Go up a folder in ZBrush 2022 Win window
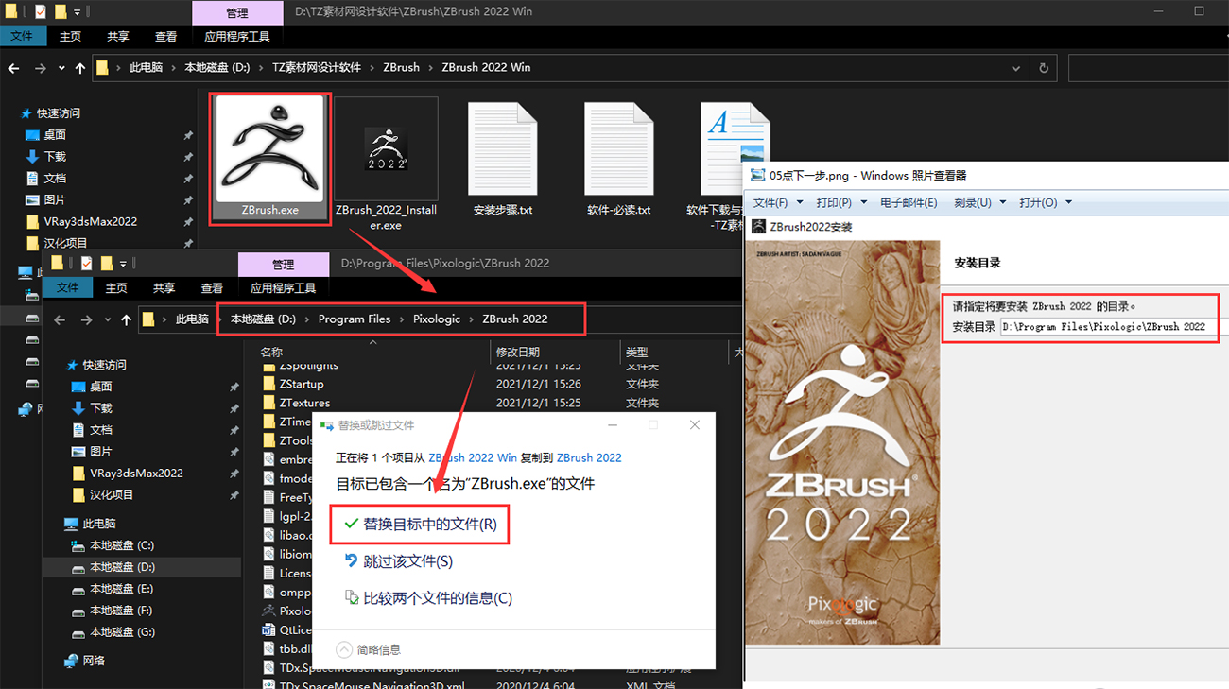The width and height of the screenshot is (1229, 689). point(81,68)
